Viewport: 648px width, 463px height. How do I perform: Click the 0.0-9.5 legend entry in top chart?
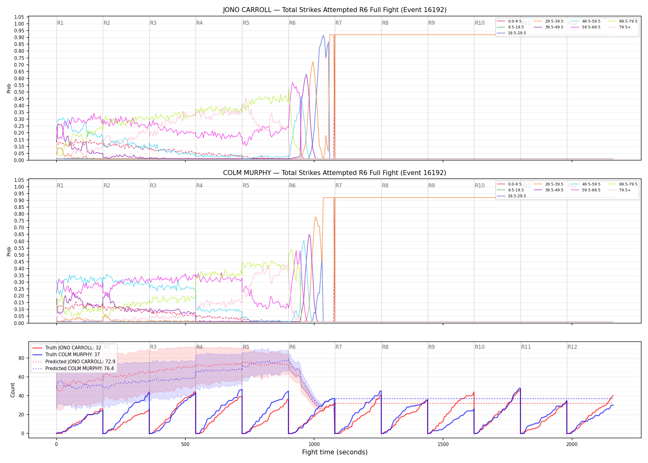(509, 21)
